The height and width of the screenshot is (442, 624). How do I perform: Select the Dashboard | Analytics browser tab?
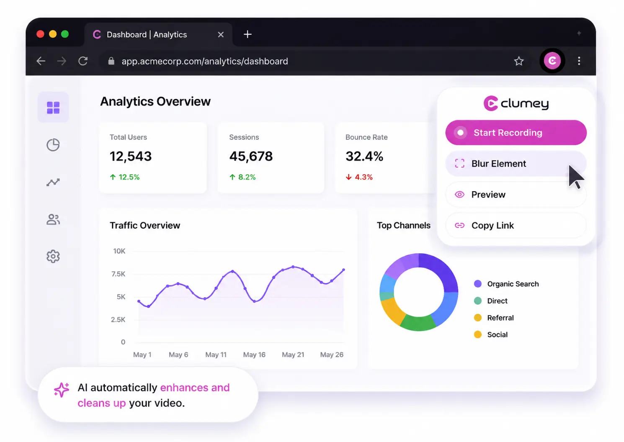pos(158,35)
